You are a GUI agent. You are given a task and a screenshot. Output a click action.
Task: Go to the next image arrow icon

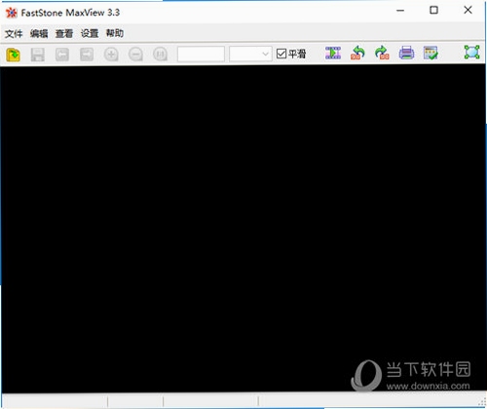coord(87,55)
